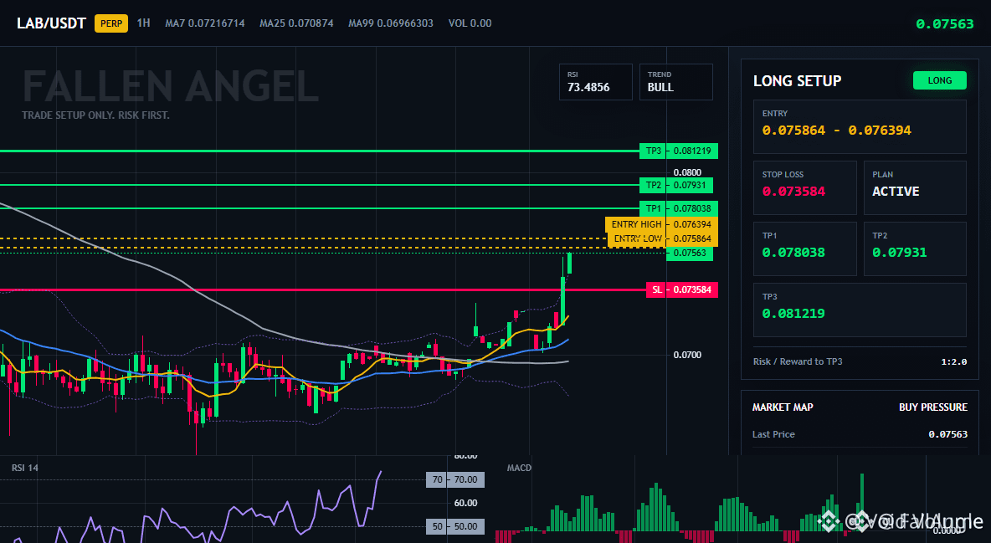991x543 pixels.
Task: Click the 70 70.00 RSI level tag
Action: point(455,479)
